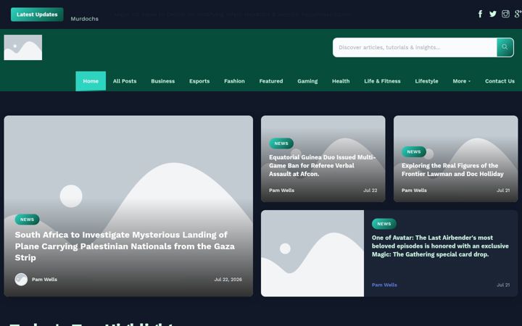Select the Home menu item
This screenshot has height=326, width=522.
(91, 81)
